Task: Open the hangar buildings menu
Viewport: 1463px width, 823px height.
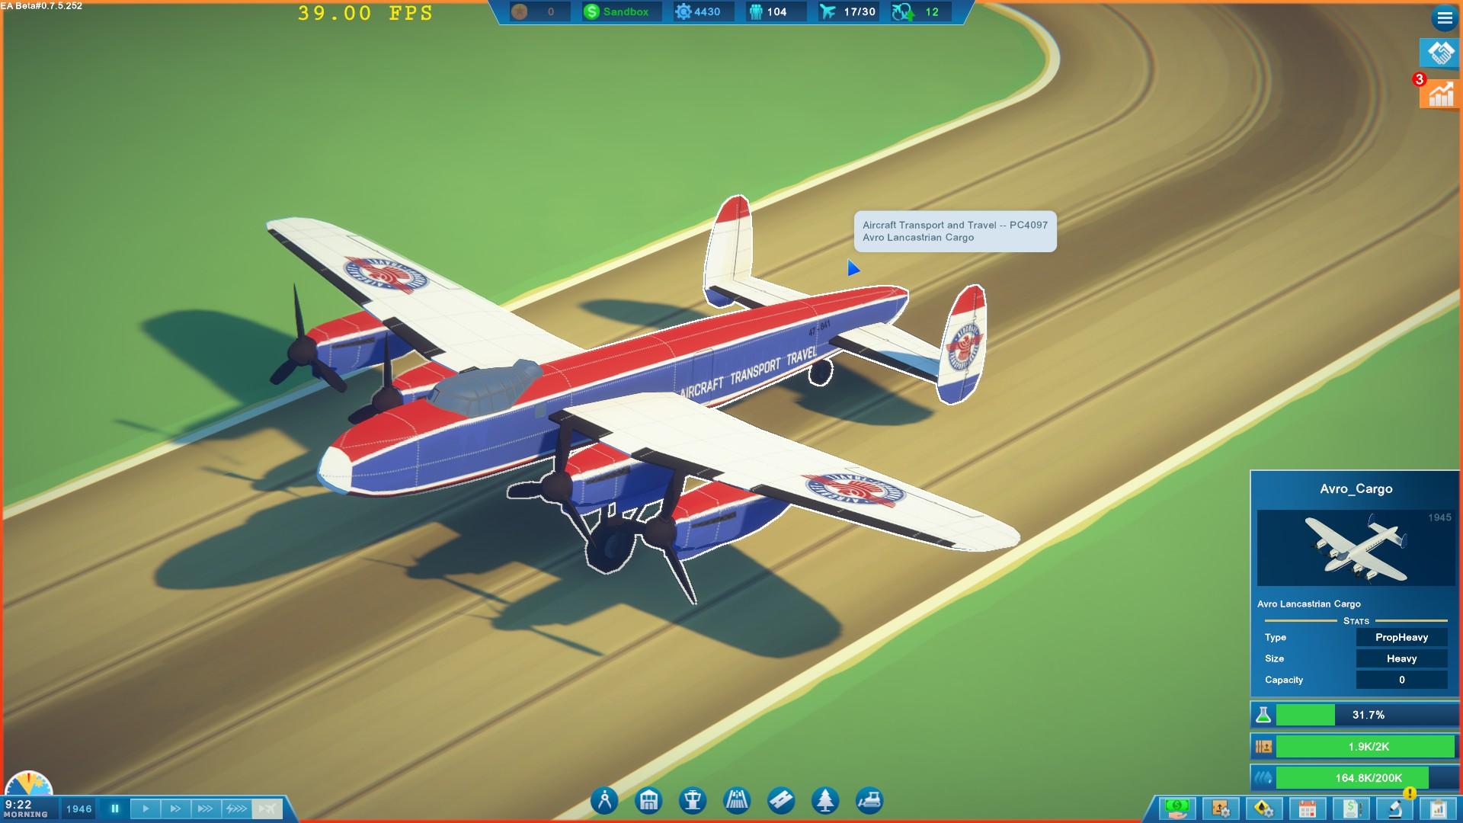Action: [648, 801]
